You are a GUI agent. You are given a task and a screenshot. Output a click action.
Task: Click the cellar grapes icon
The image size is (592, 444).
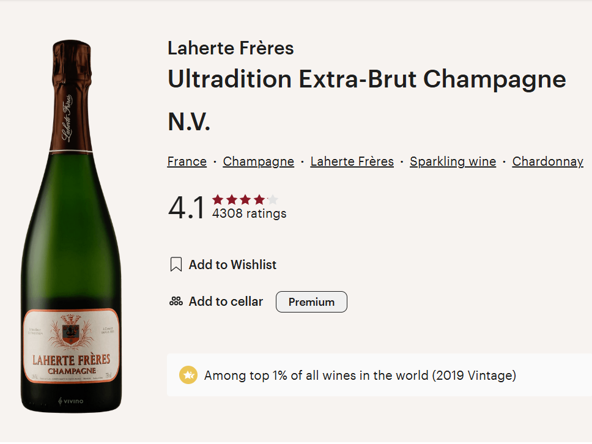(x=176, y=302)
